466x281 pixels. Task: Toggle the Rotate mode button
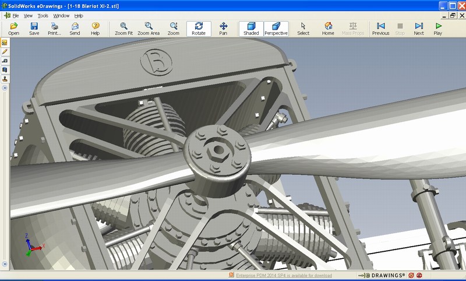199,29
